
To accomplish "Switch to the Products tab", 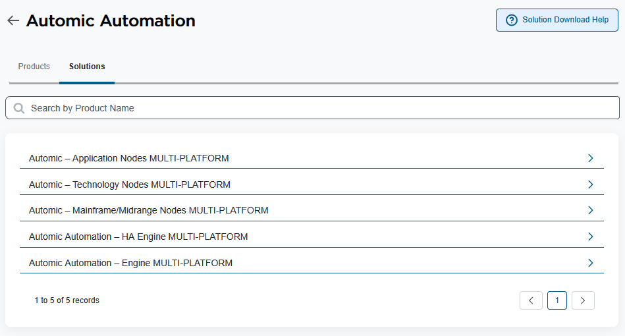I will (34, 66).
